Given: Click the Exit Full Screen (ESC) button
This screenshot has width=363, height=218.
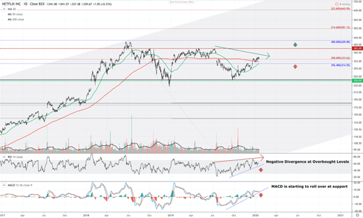Looking at the screenshot, I should 181,2.
